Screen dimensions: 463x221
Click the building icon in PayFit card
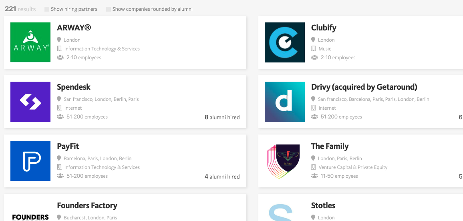(x=59, y=167)
